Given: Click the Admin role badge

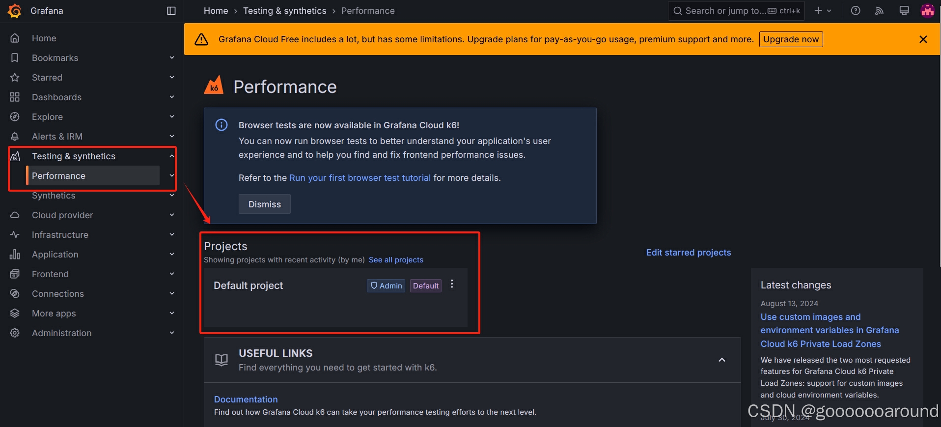Looking at the screenshot, I should coord(386,285).
